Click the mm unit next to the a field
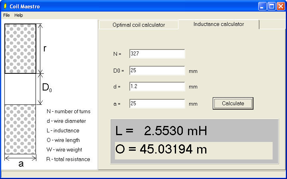 coord(193,104)
